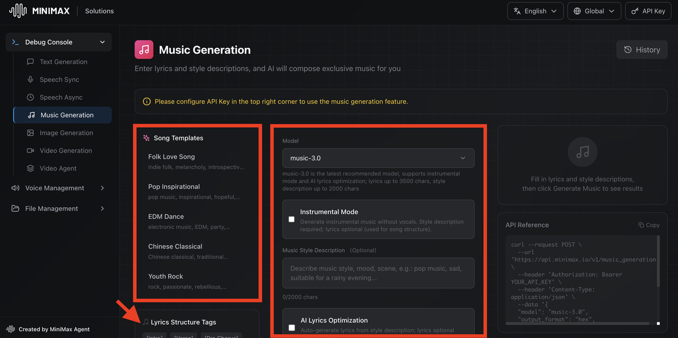Click the Music Generation note icon in sidebar
Viewport: 678px width, 338px height.
(x=31, y=115)
